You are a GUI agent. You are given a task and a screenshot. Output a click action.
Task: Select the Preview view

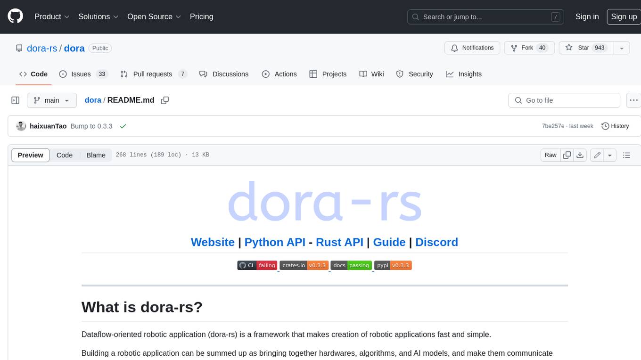point(31,155)
